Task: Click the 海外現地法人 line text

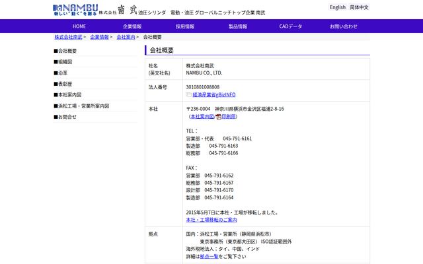Action: (x=223, y=249)
